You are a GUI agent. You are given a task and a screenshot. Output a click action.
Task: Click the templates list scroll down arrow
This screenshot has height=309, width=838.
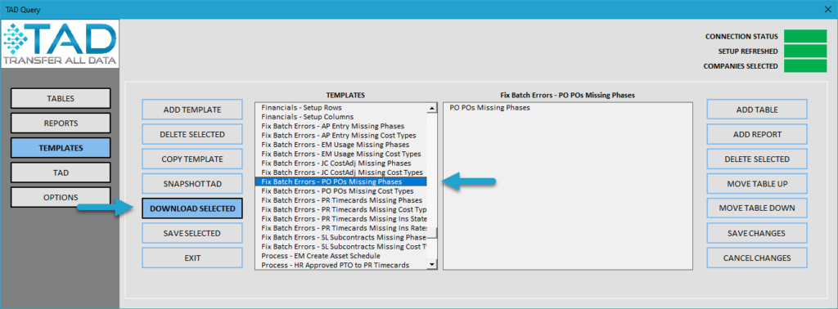pyautogui.click(x=432, y=264)
